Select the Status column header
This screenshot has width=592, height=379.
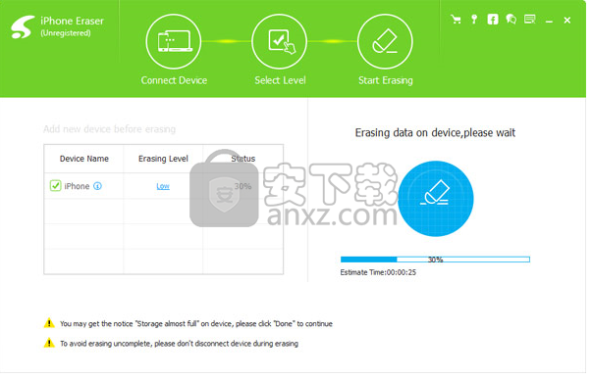coord(243,159)
